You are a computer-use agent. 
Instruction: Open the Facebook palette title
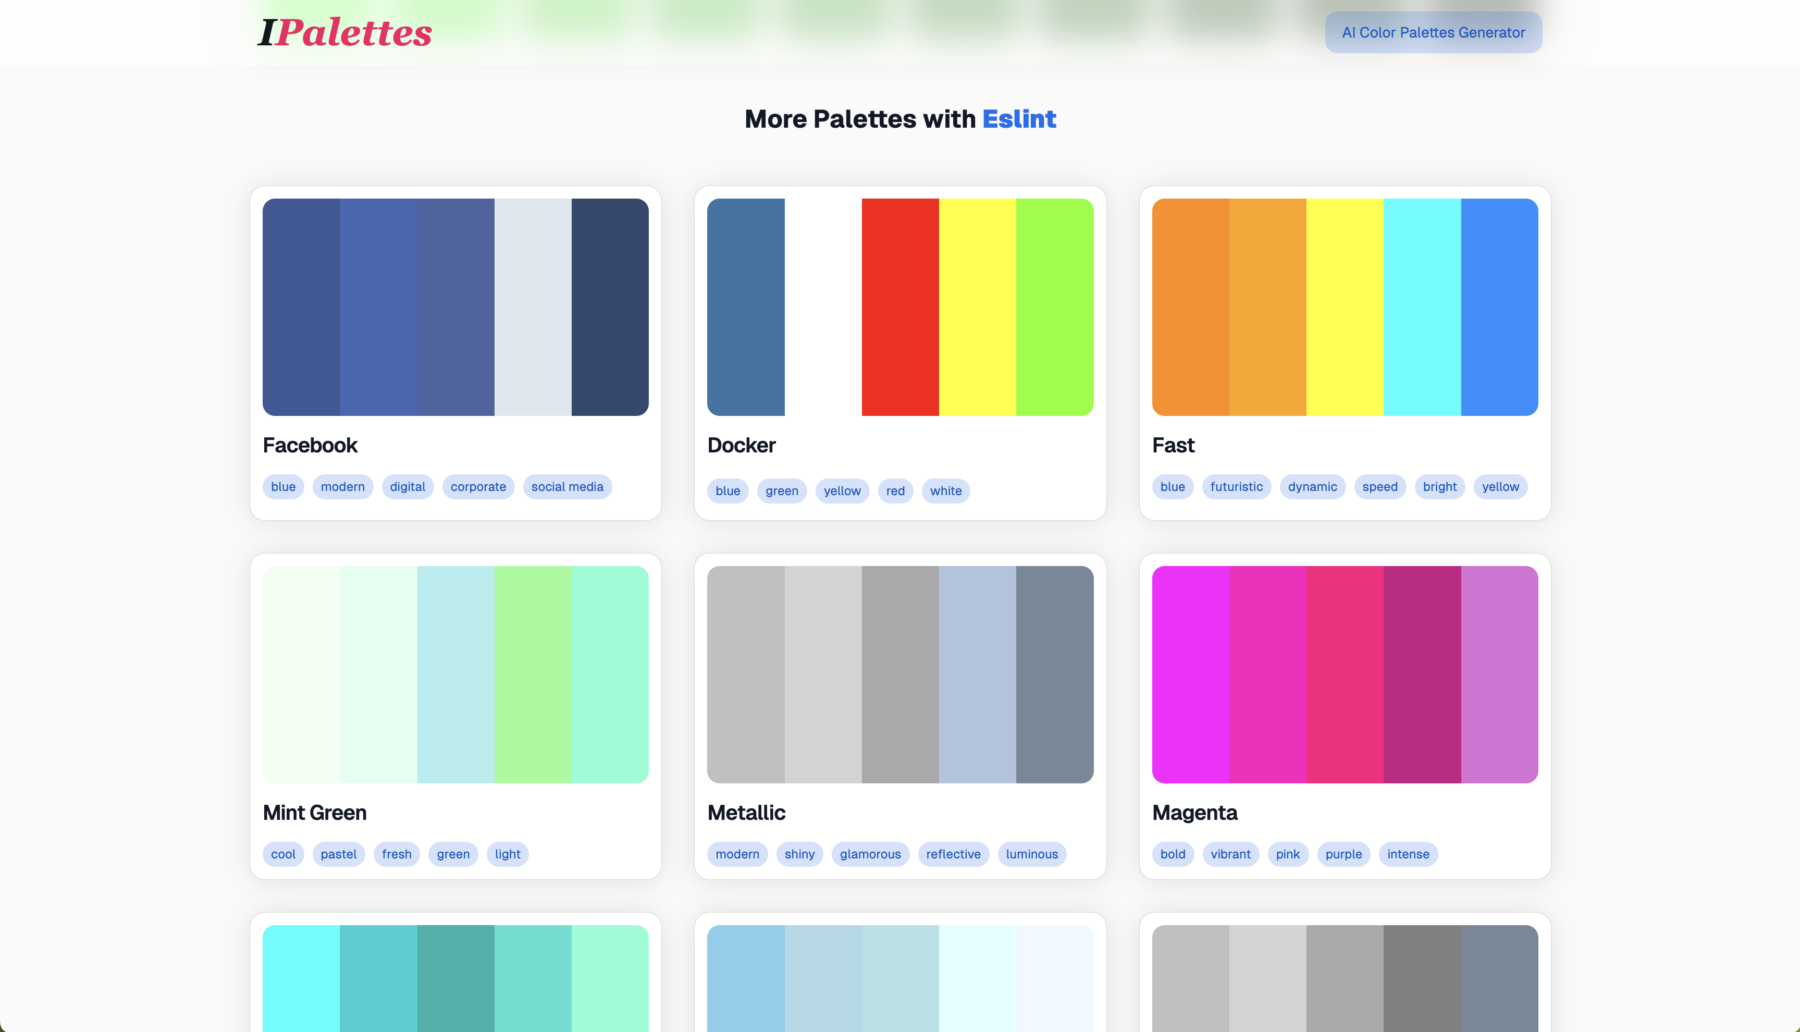click(x=310, y=445)
